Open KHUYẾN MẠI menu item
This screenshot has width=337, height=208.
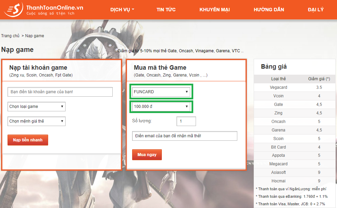(214, 10)
